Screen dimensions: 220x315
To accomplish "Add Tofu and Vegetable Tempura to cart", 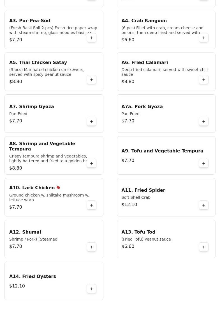I will click(x=204, y=163).
